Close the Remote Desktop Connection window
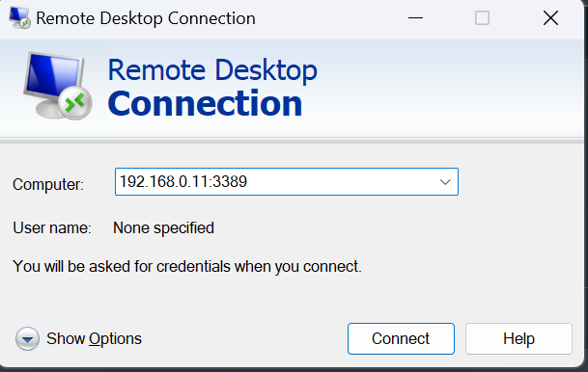The height and width of the screenshot is (372, 588). pos(550,18)
